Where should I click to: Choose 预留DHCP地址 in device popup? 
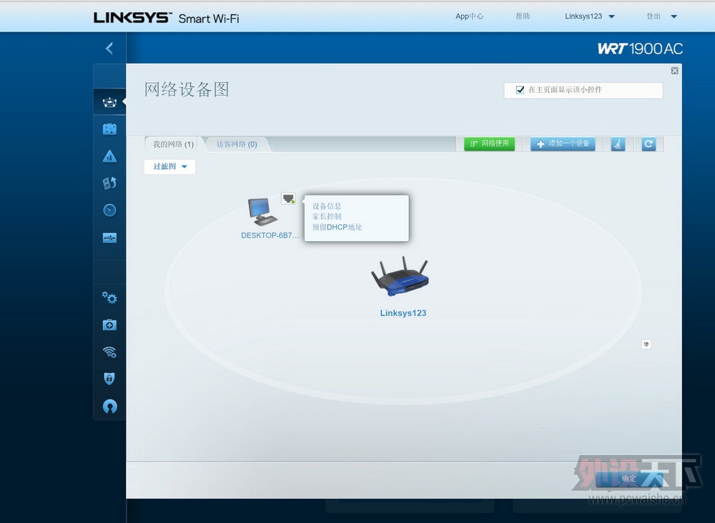337,227
